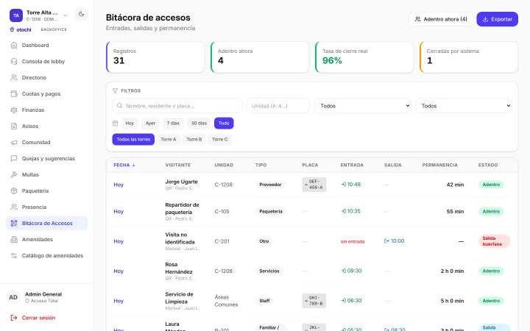The height and width of the screenshot is (331, 530).
Task: Click the PERMANENCIA column header
Action: coord(439,165)
